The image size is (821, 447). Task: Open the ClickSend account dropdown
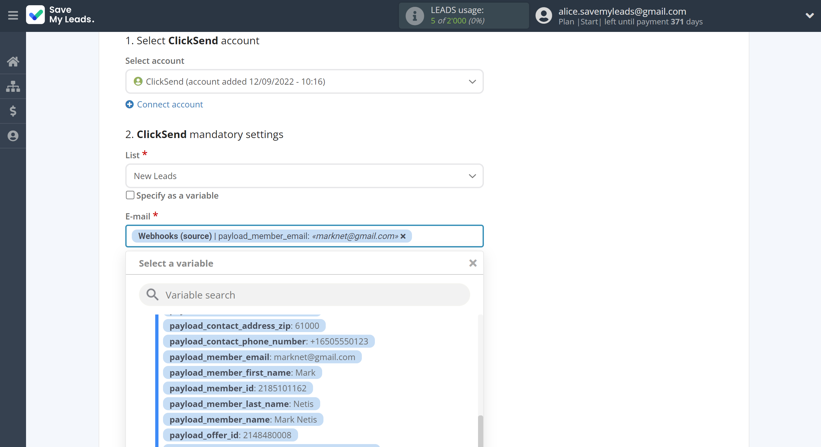point(304,81)
